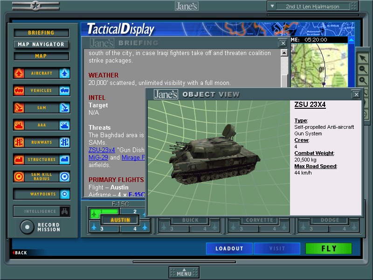Close the Object View window
This screenshot has width=373, height=280.
point(356,95)
